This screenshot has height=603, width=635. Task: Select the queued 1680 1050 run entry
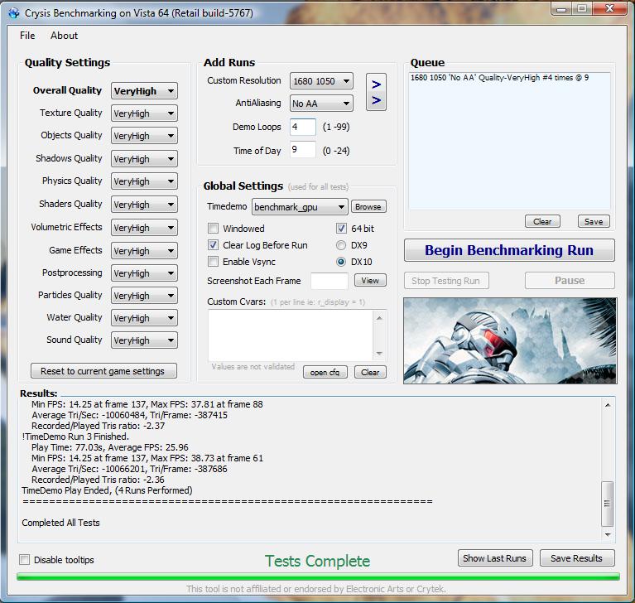tap(500, 77)
